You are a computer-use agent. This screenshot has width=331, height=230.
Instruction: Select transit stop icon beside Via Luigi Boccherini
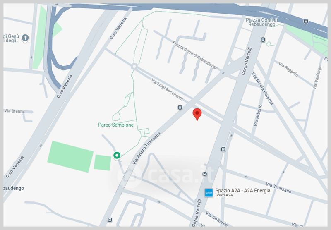click(x=180, y=108)
